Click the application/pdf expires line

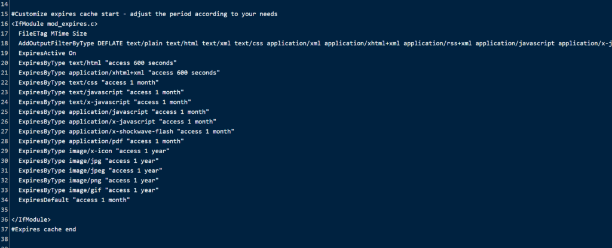point(102,141)
